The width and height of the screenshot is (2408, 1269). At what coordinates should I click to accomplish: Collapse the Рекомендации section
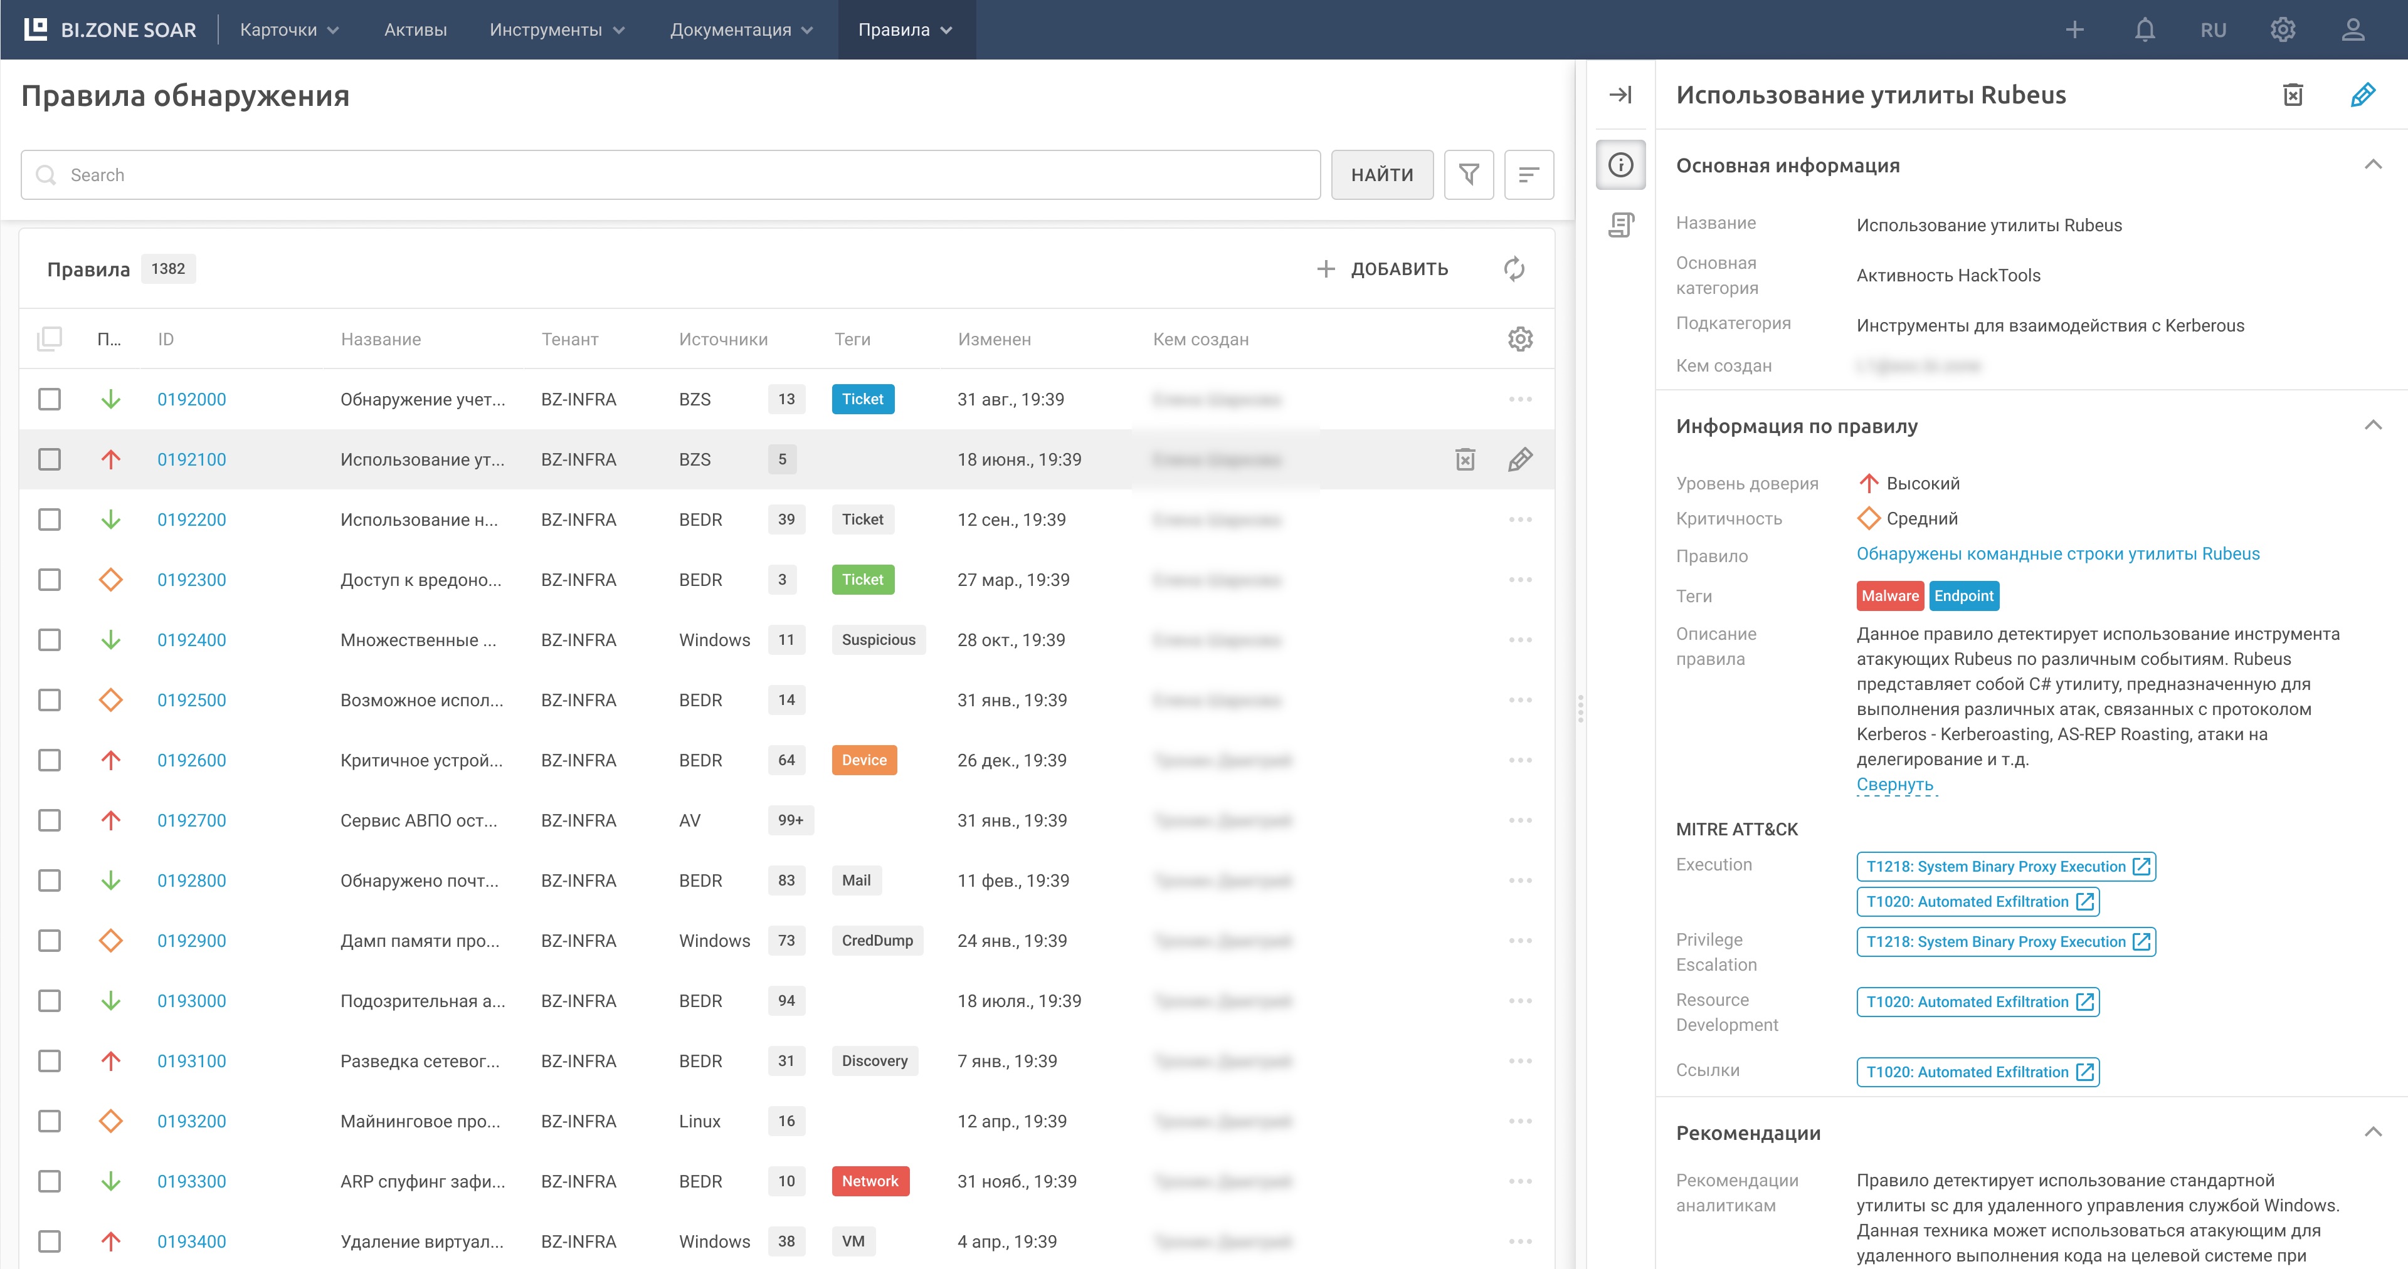(2372, 1132)
